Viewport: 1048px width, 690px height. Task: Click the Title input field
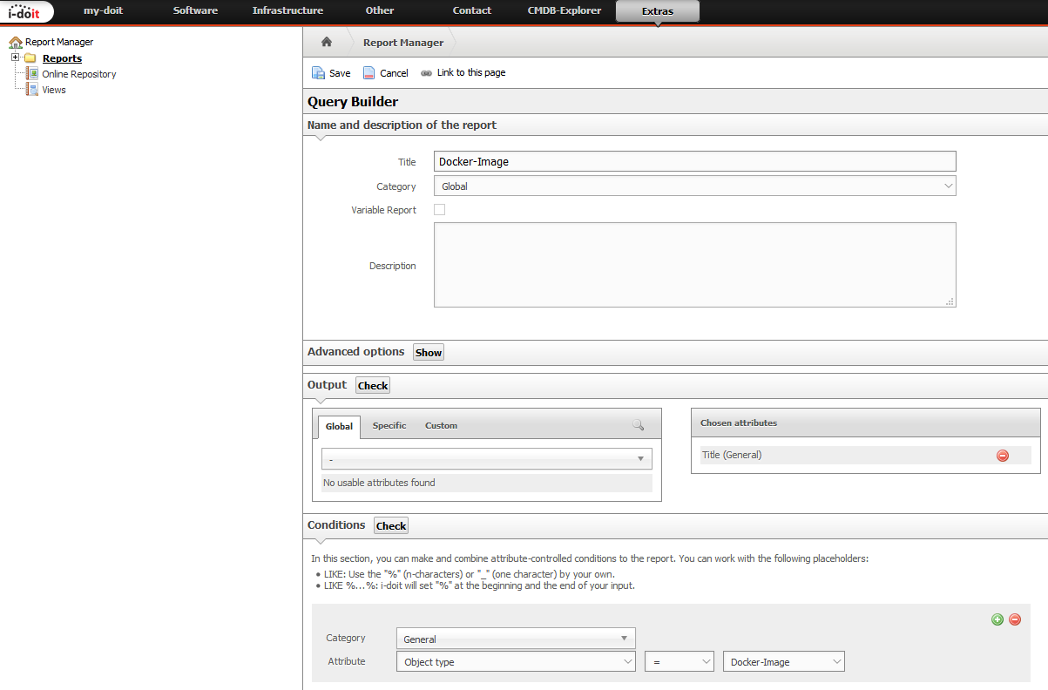[x=694, y=161]
